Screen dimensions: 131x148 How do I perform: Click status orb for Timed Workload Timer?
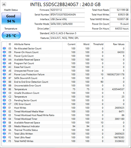tap(4, 119)
